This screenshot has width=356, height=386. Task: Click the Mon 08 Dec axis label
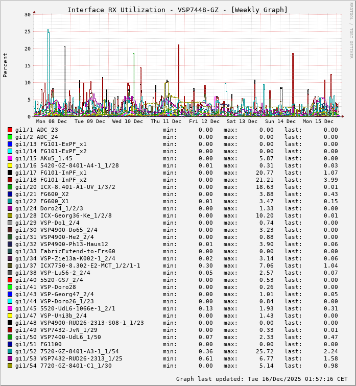51,122
